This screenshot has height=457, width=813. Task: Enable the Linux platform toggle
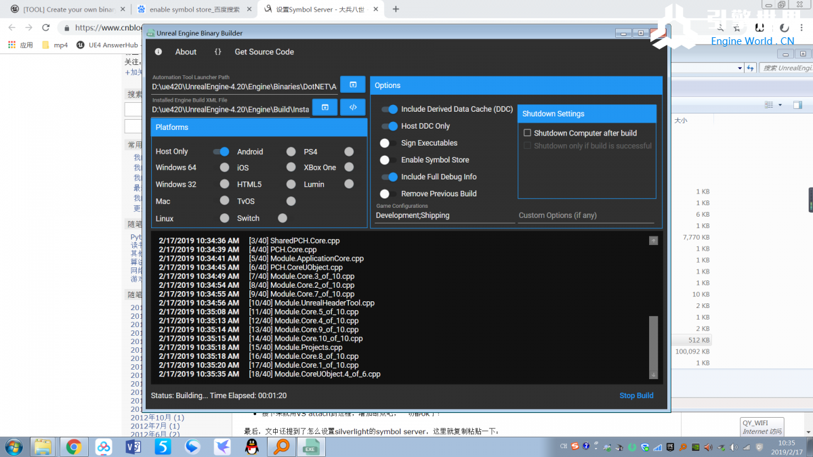[224, 218]
